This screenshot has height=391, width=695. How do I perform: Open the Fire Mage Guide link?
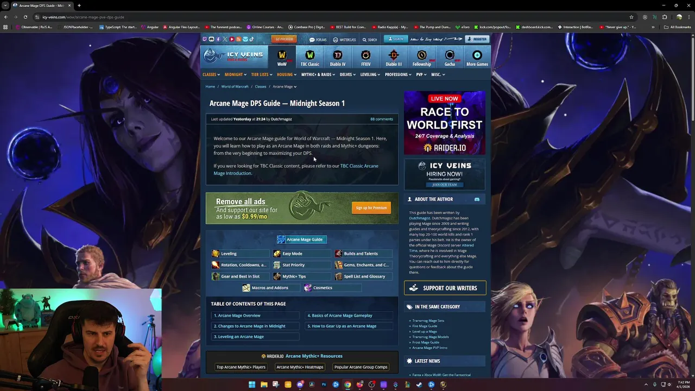425,326
